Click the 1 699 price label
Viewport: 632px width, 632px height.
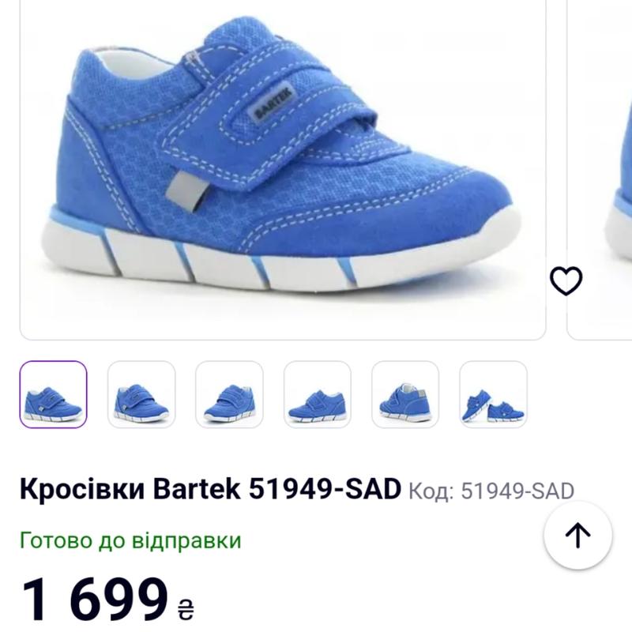pyautogui.click(x=94, y=598)
